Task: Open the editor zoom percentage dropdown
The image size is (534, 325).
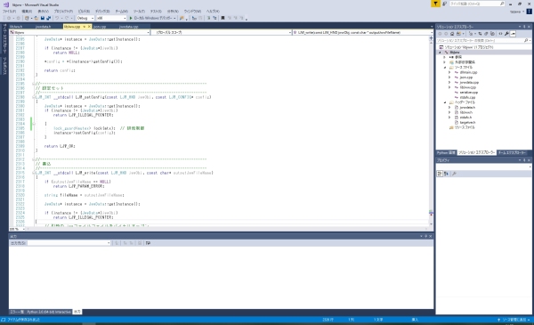Action: point(18,229)
